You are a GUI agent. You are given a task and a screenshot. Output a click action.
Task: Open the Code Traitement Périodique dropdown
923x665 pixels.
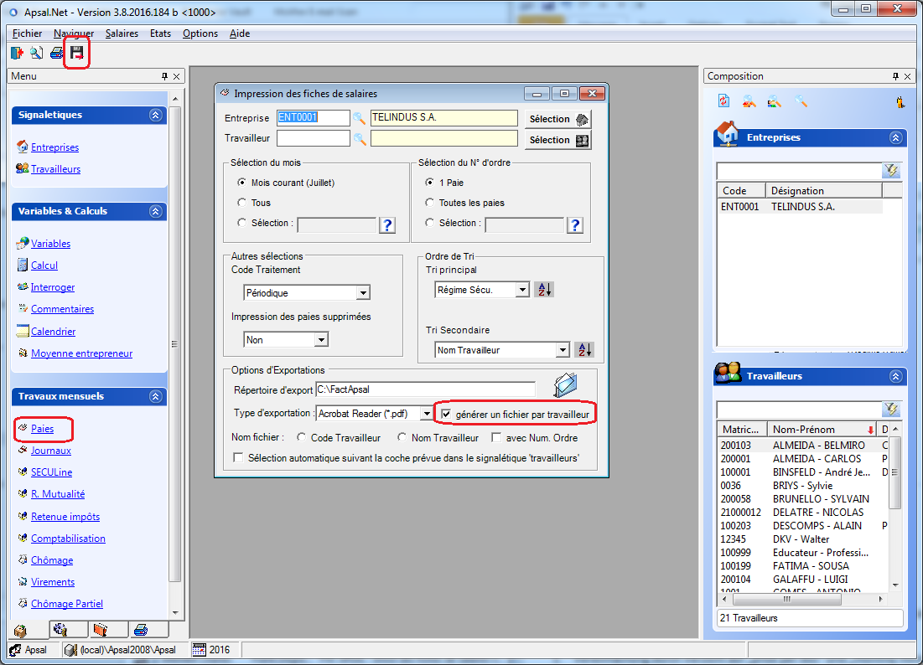pos(362,293)
